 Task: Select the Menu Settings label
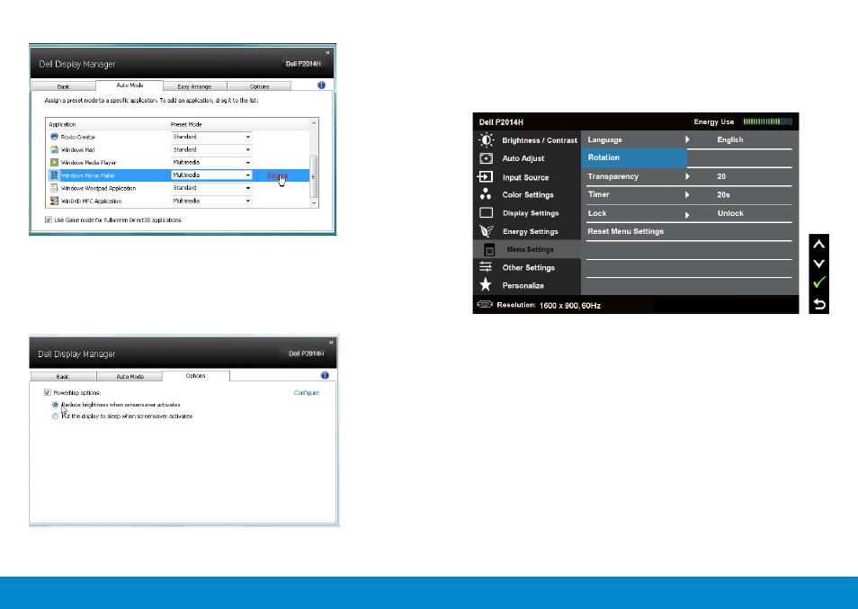coord(531,249)
